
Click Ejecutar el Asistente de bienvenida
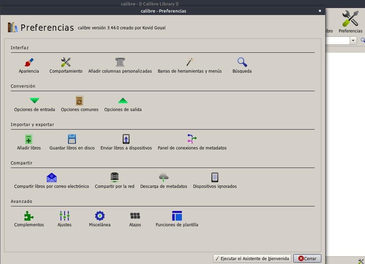click(252, 258)
